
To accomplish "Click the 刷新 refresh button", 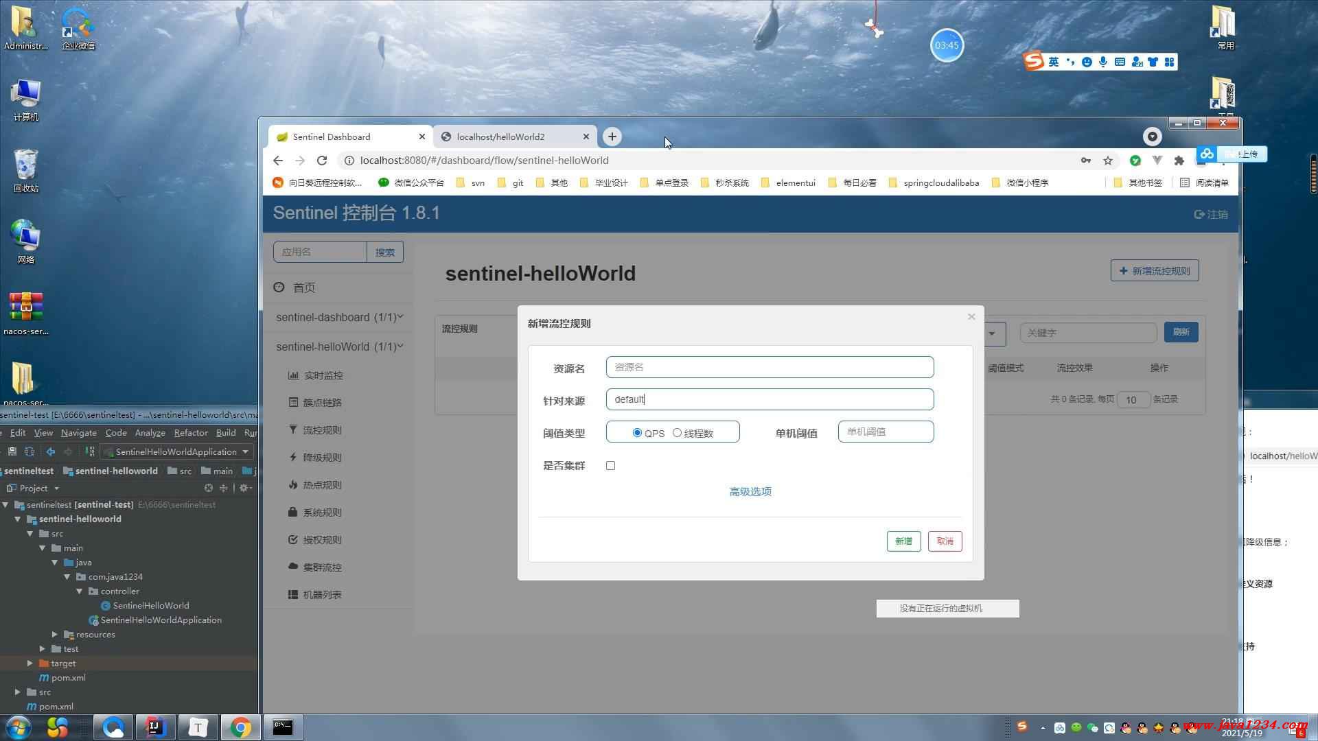I will pos(1181,332).
